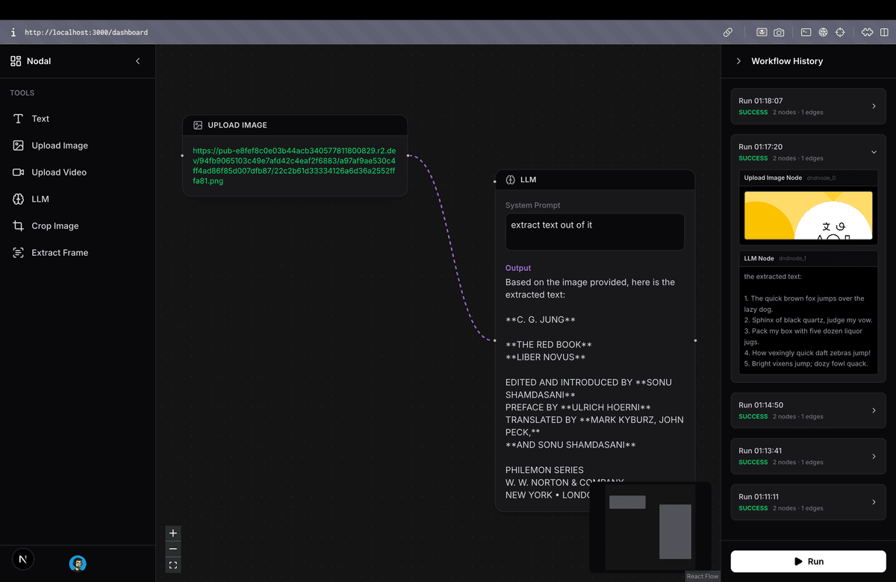This screenshot has height=582, width=896.
Task: Collapse the Run 01:17:20 entry
Action: click(874, 152)
